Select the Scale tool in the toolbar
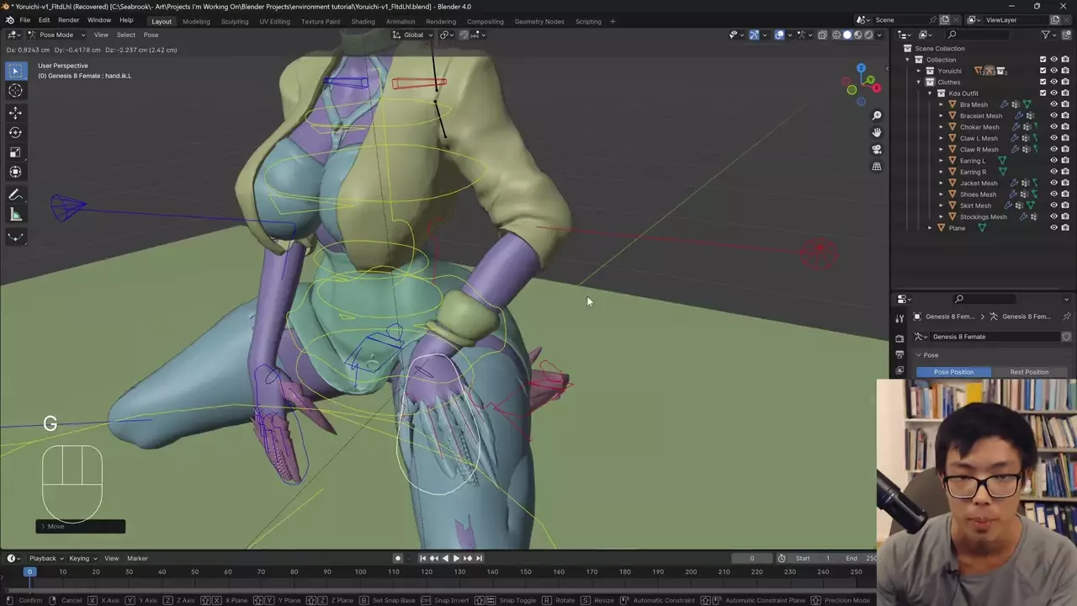The height and width of the screenshot is (606, 1077). pos(15,152)
